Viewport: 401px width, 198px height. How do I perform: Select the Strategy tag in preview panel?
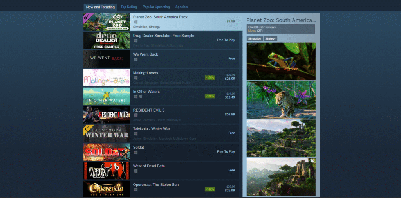point(270,39)
